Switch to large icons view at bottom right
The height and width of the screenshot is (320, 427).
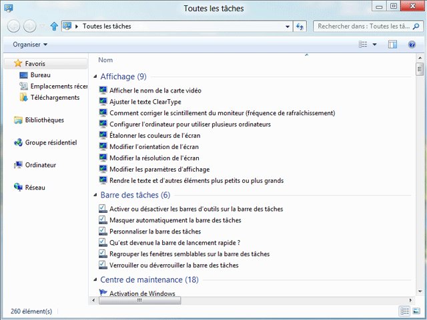[x=417, y=311]
